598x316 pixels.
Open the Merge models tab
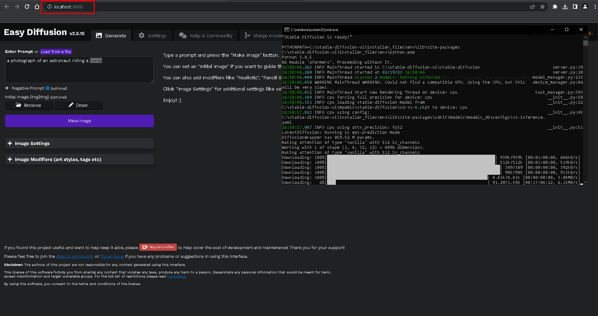[263, 36]
